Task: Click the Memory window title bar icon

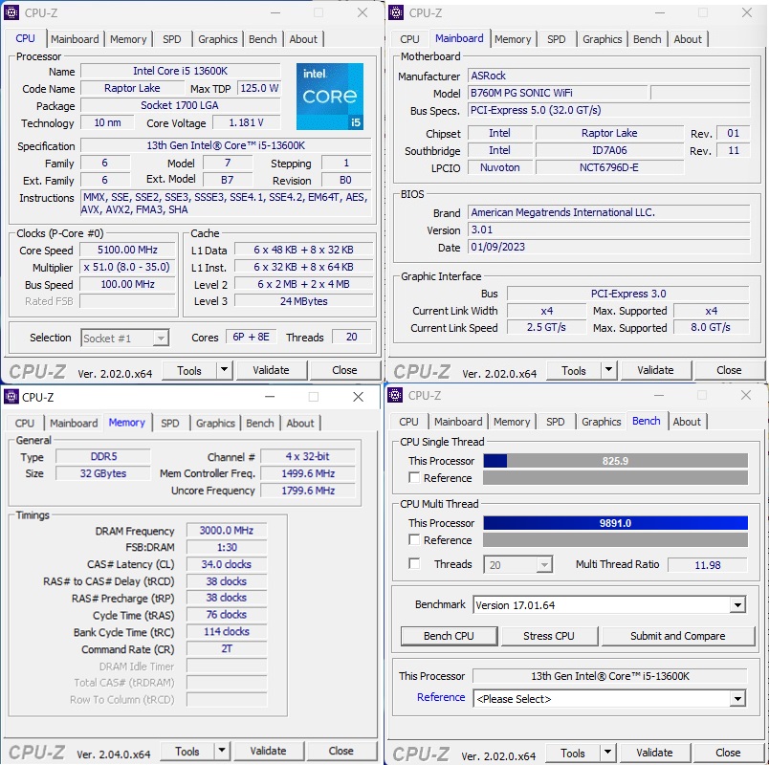Action: pyautogui.click(x=11, y=396)
